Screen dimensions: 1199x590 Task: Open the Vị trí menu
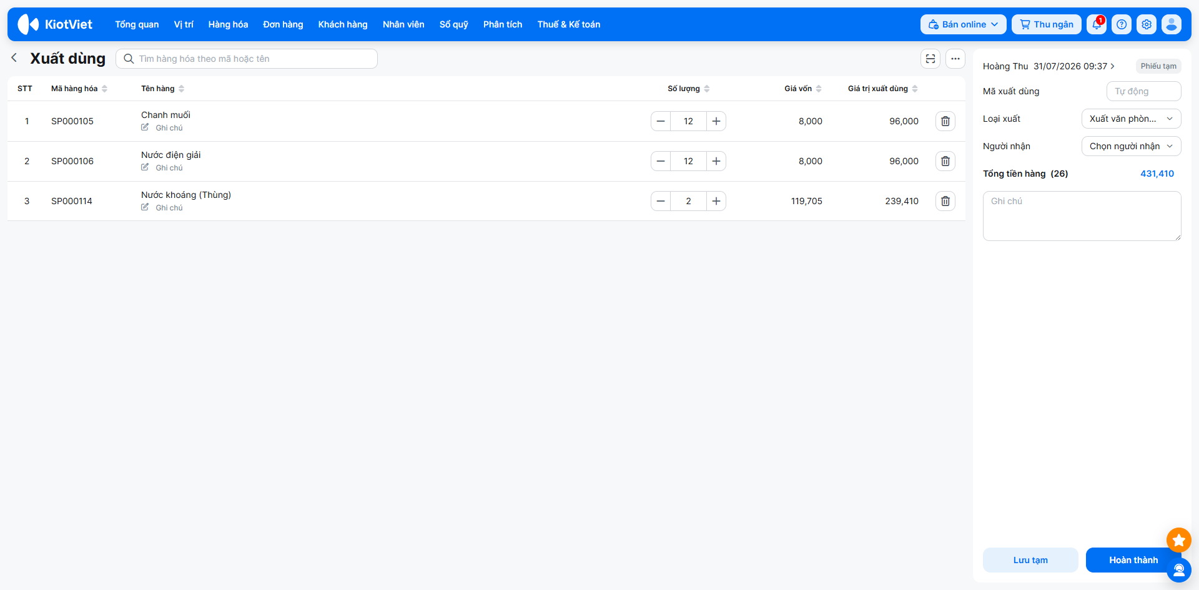(184, 24)
